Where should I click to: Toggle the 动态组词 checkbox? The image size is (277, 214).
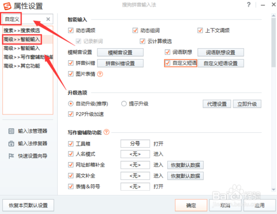(135, 30)
